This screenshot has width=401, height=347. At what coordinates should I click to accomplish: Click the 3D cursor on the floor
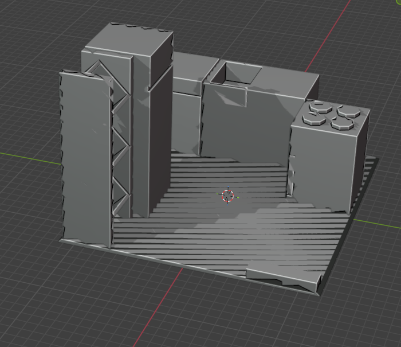227,196
